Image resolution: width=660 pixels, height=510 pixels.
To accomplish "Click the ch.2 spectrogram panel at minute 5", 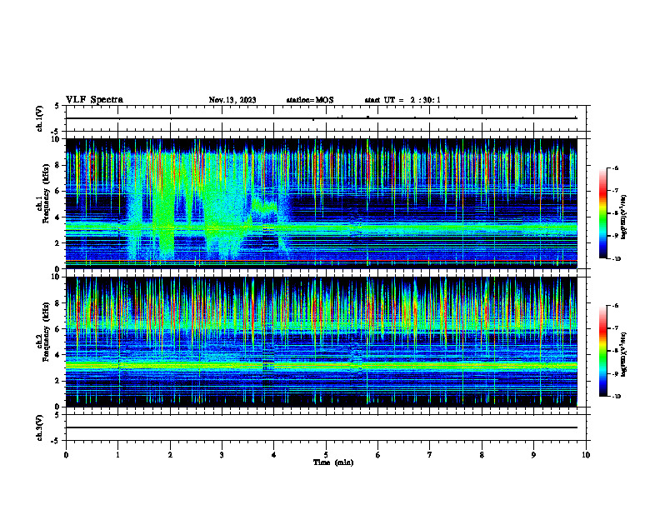I will point(326,342).
